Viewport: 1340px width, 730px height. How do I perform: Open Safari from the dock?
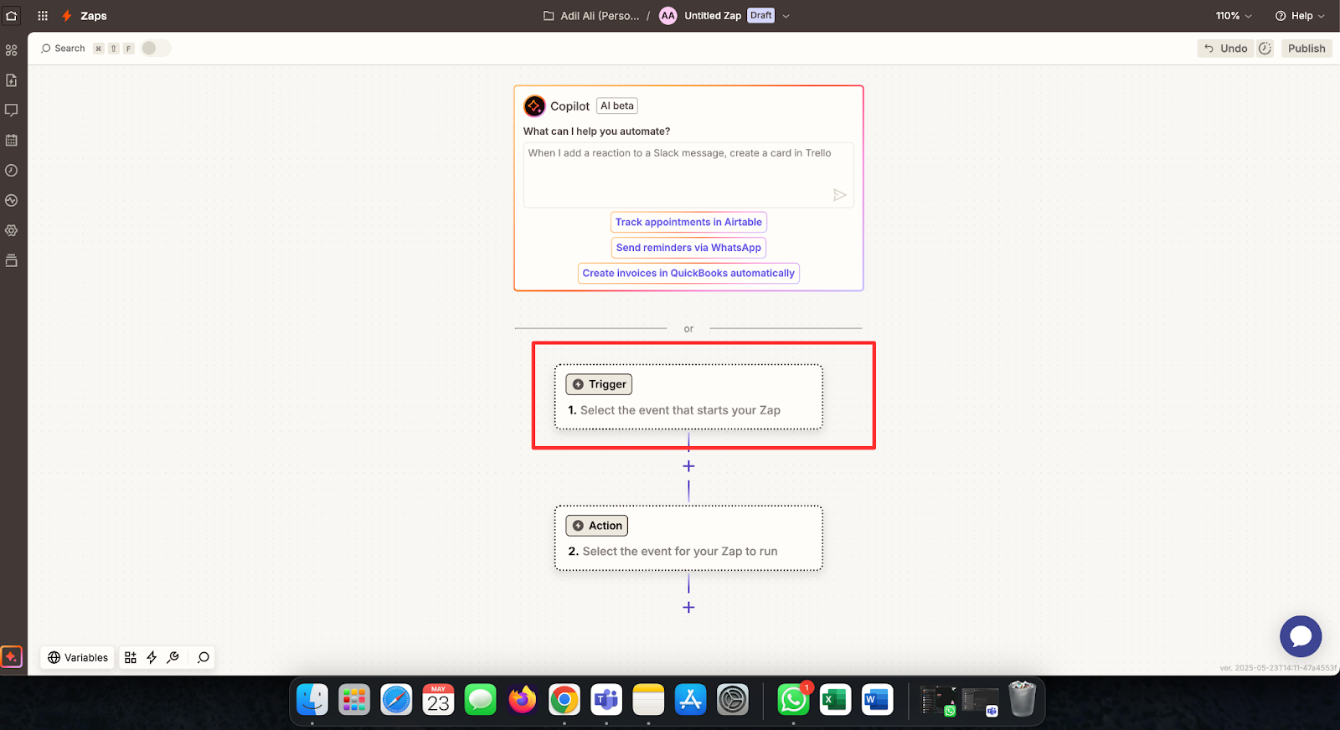396,700
